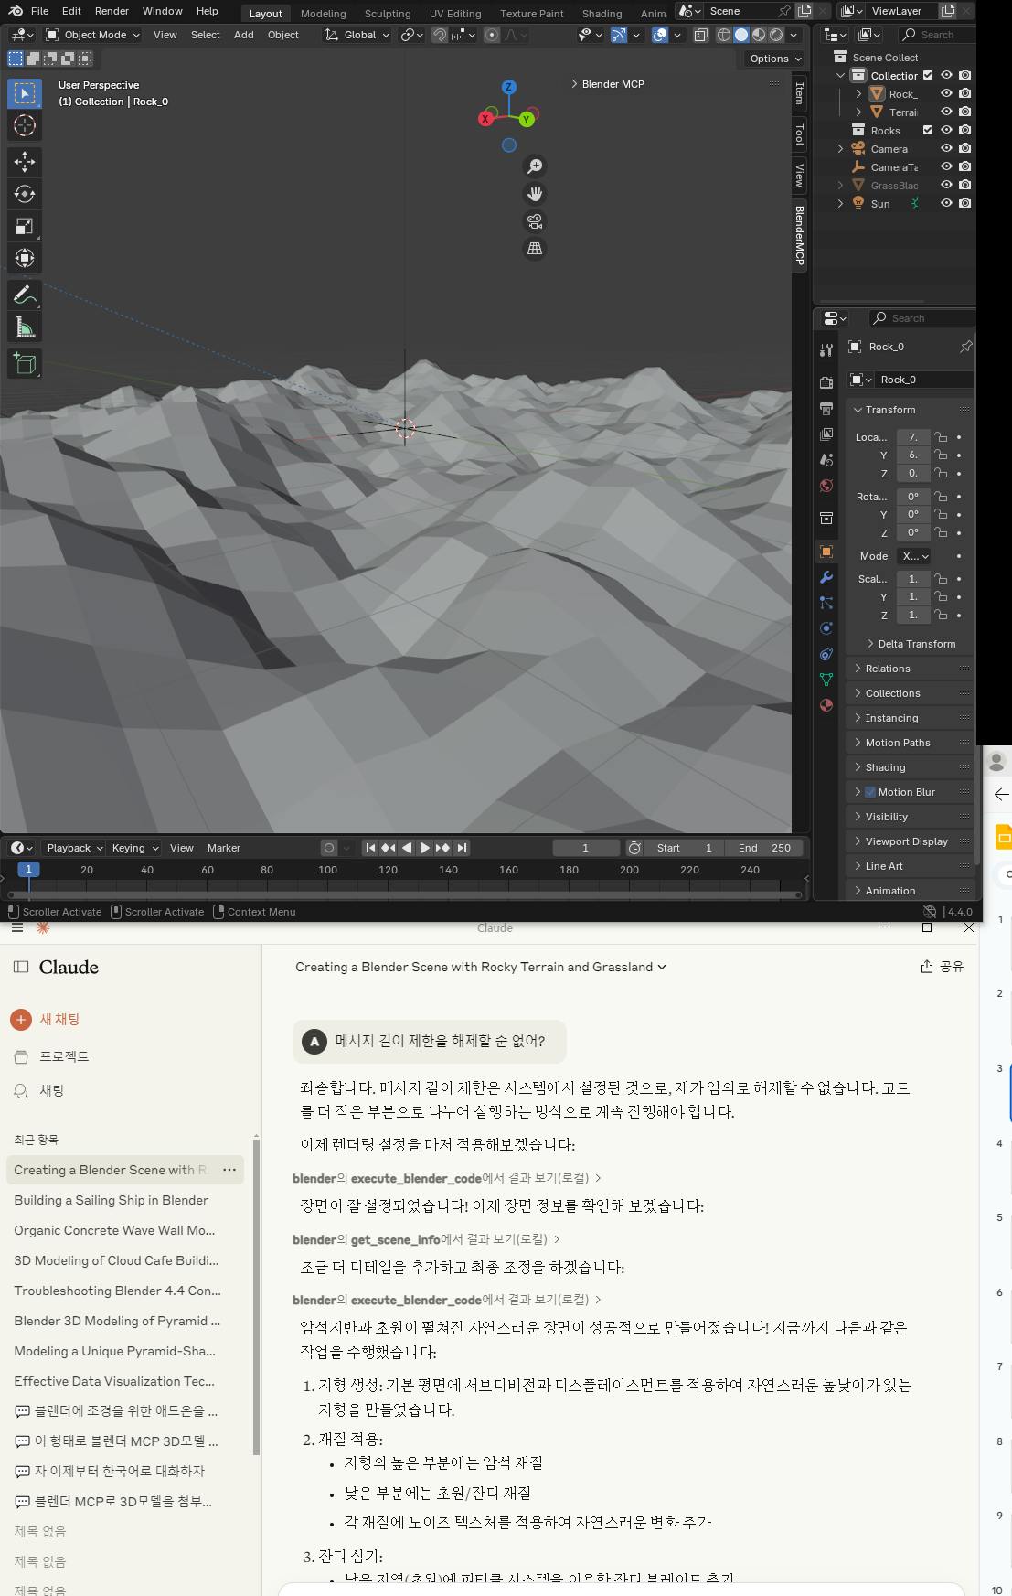Open the Modifiers wrench properties tab
The height and width of the screenshot is (1596, 1012).
click(826, 577)
